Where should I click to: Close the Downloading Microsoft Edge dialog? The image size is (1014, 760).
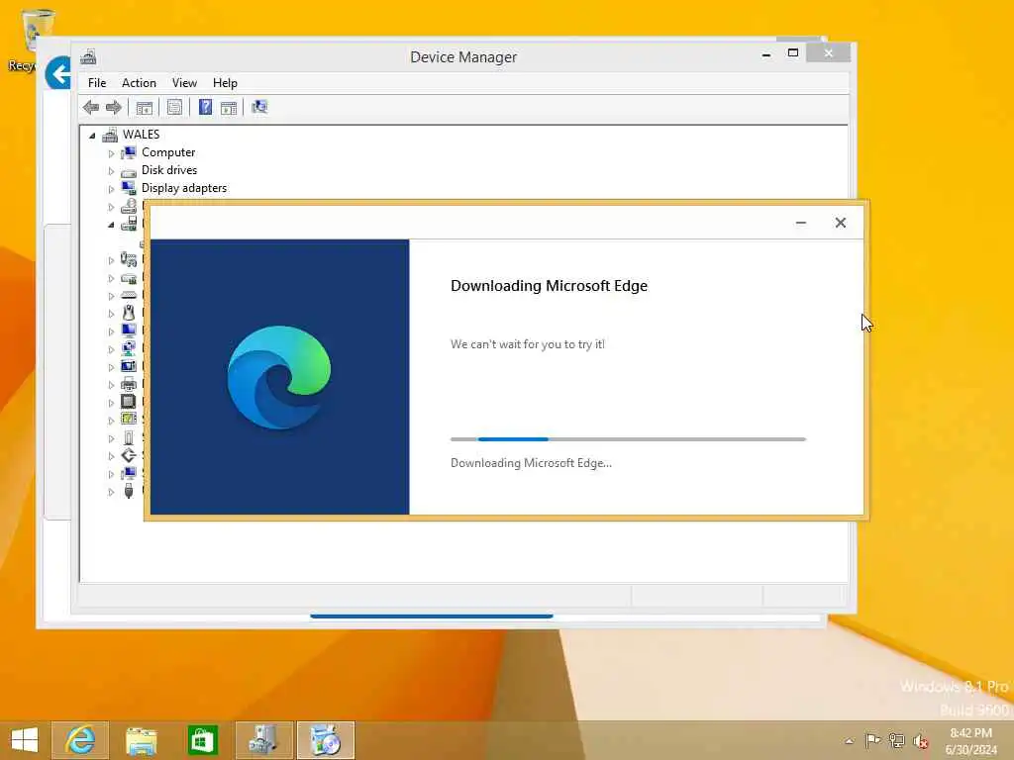pyautogui.click(x=840, y=223)
